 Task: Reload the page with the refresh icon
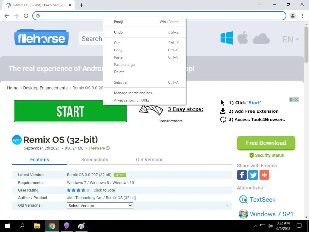pos(26,16)
